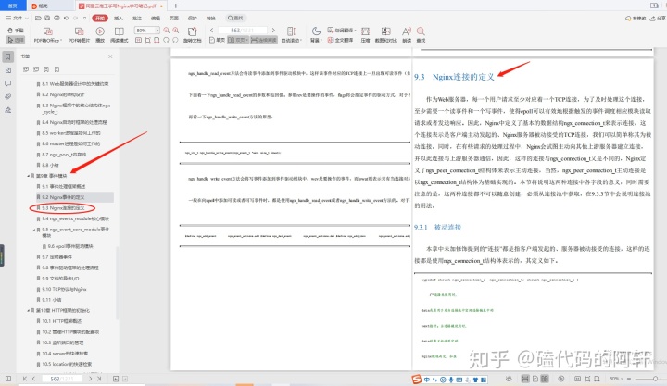Click the toolbar page number field
Viewport: 667px width, 386px height.
tap(243, 31)
